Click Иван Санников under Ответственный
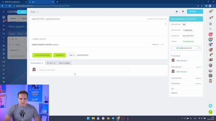The width and height of the screenshot is (216, 121). click(x=182, y=72)
